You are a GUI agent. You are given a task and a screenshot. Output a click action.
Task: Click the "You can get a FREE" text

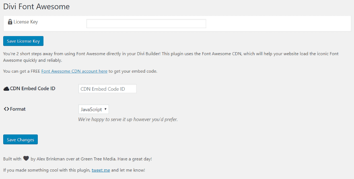pyautogui.click(x=22, y=71)
